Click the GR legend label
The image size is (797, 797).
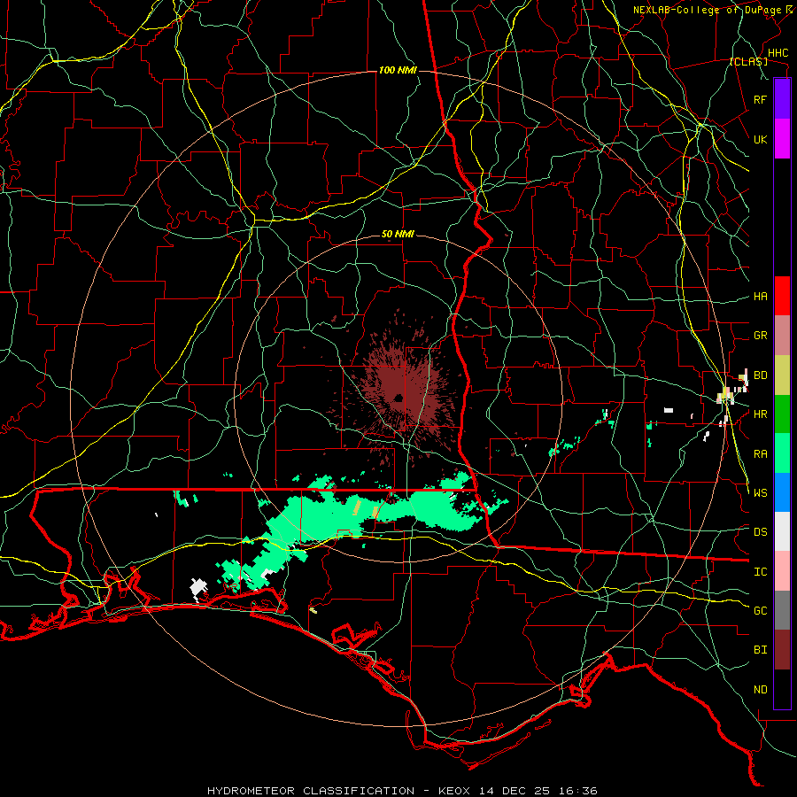click(x=760, y=336)
